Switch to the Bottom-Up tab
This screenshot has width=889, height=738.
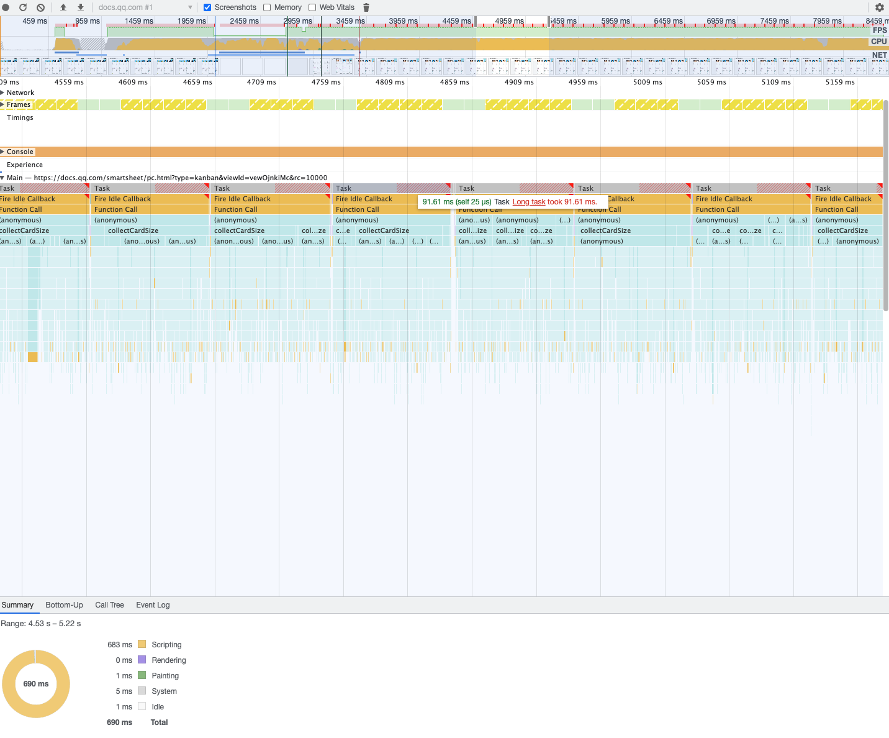64,605
